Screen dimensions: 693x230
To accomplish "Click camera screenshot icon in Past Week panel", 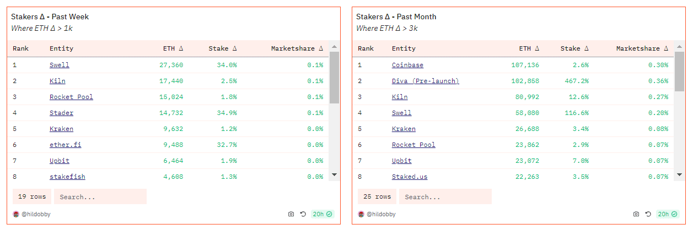I will [x=291, y=214].
